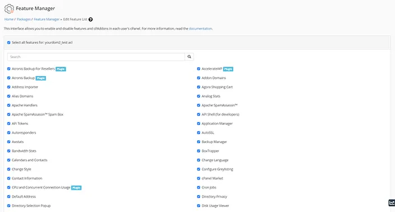Image resolution: width=395 pixels, height=212 pixels.
Task: Uncheck the Application Manager feature
Action: (x=199, y=123)
